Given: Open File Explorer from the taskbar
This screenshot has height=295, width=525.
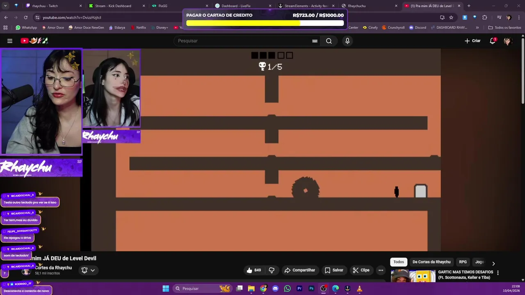Looking at the screenshot, I should click(x=251, y=288).
